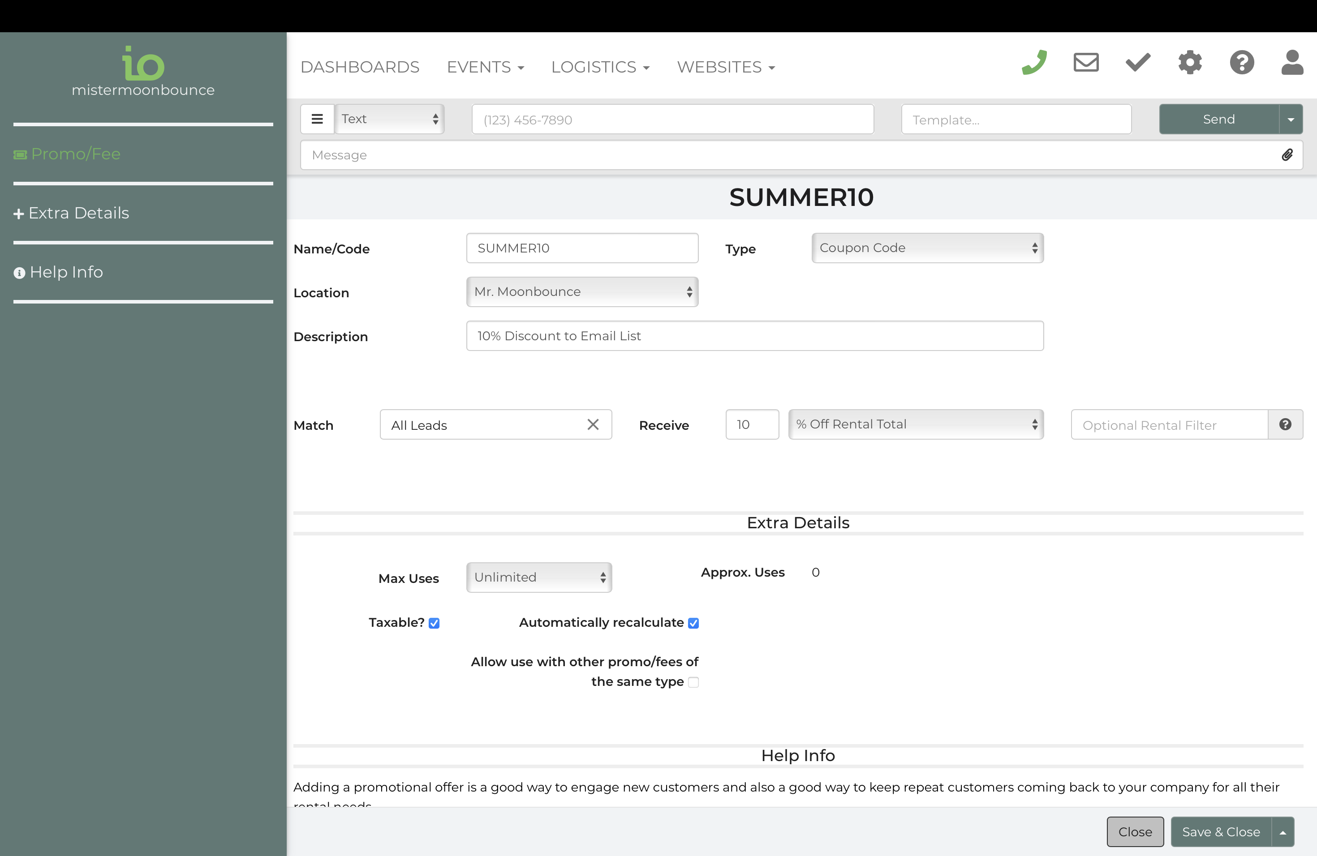Open the EVENTS menu
Viewport: 1317px width, 856px height.
(485, 67)
